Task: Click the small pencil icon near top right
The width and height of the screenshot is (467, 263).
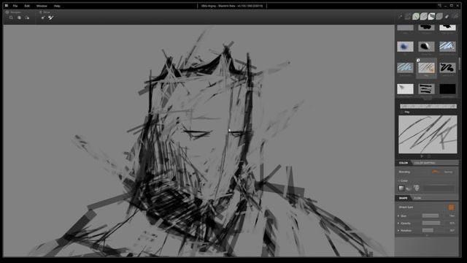Action: (x=447, y=16)
